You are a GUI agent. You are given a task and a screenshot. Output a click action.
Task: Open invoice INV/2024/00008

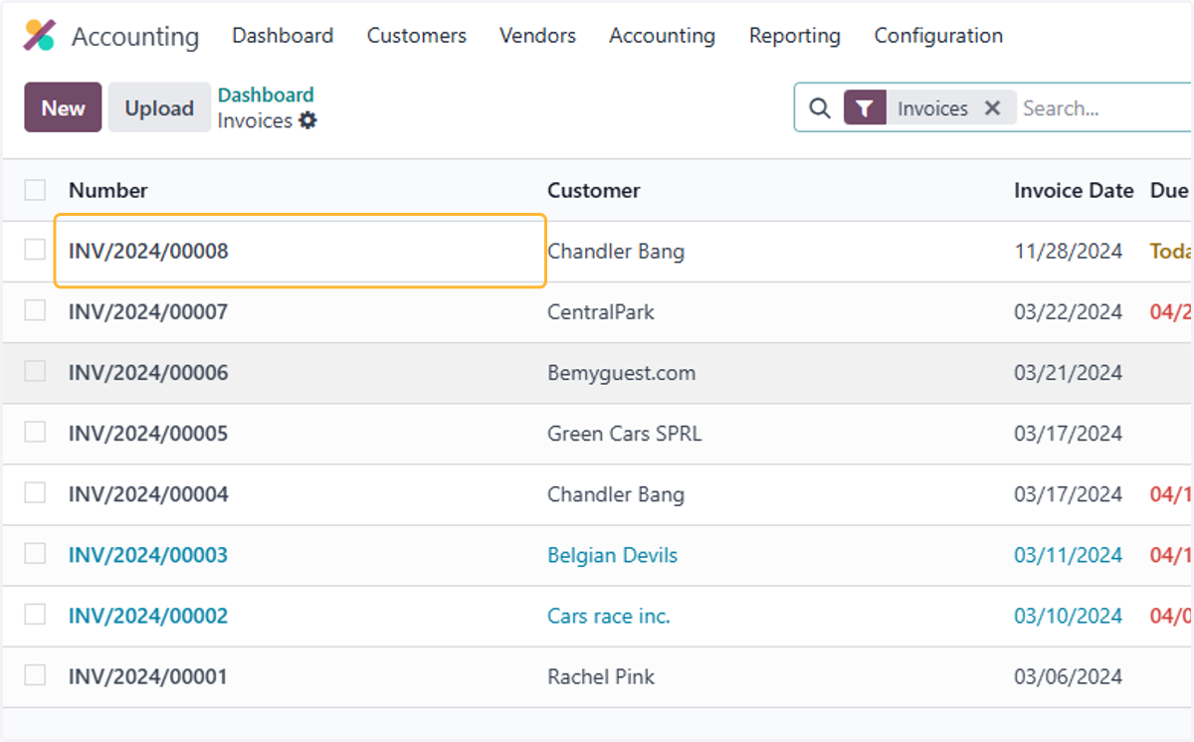point(148,251)
